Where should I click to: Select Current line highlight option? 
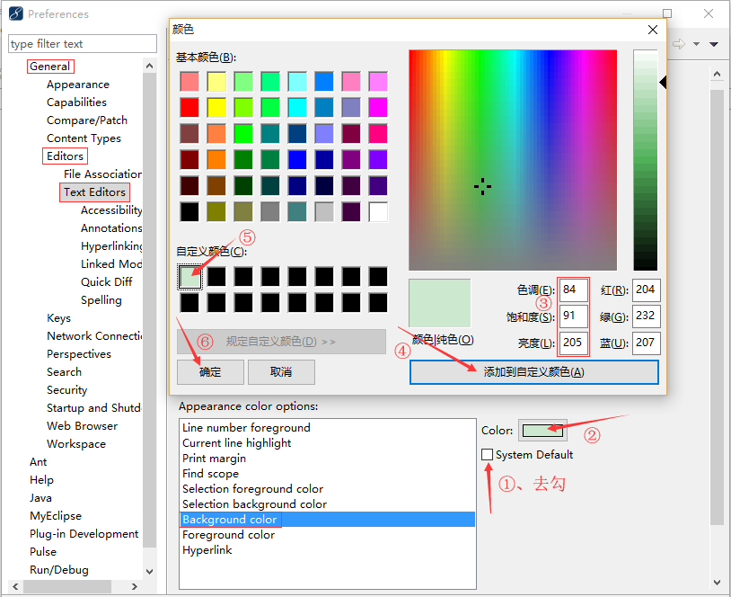point(237,443)
